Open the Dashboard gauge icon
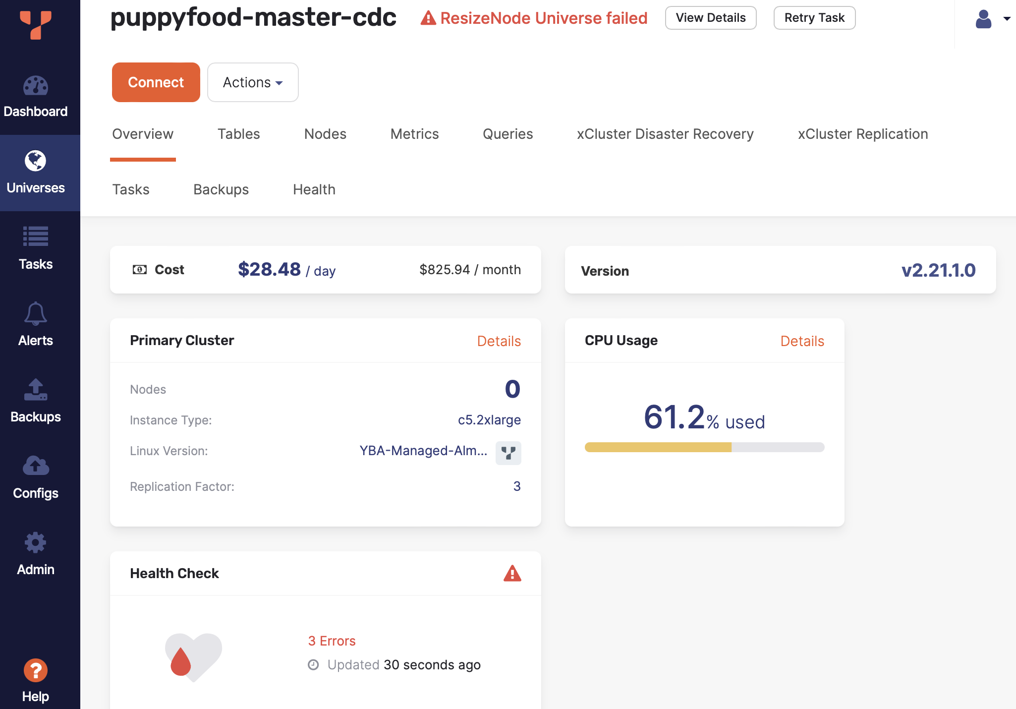This screenshot has width=1016, height=709. [35, 86]
